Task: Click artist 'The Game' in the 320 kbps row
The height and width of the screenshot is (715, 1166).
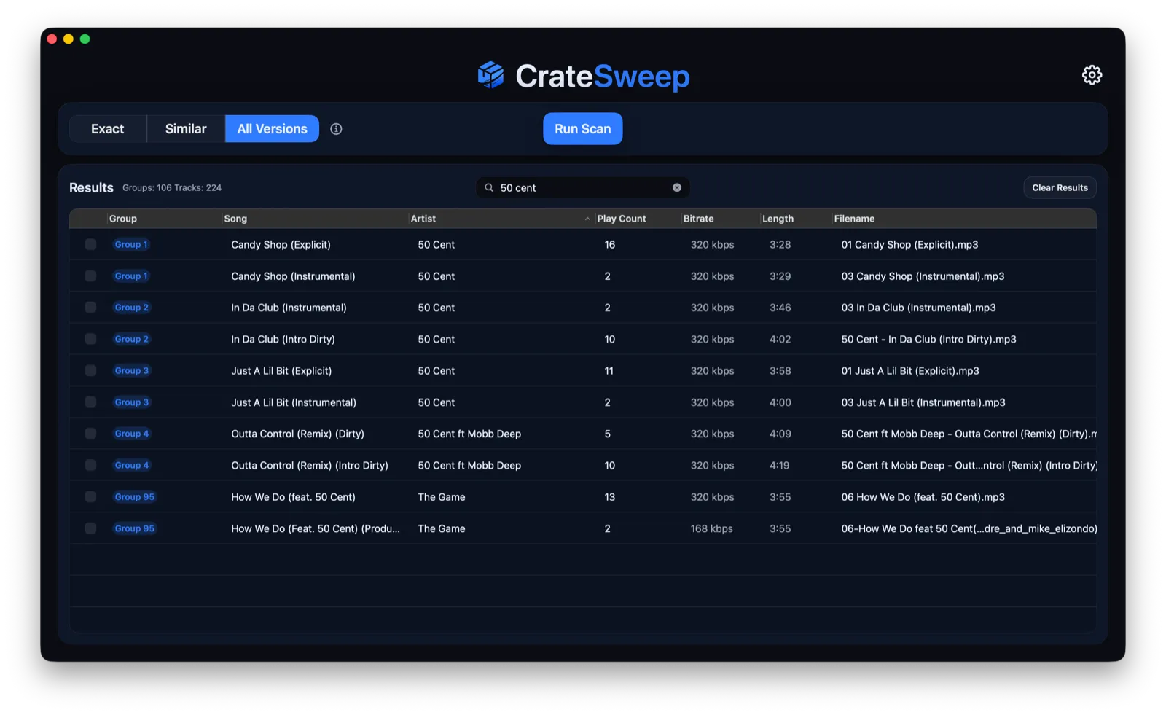Action: point(442,497)
